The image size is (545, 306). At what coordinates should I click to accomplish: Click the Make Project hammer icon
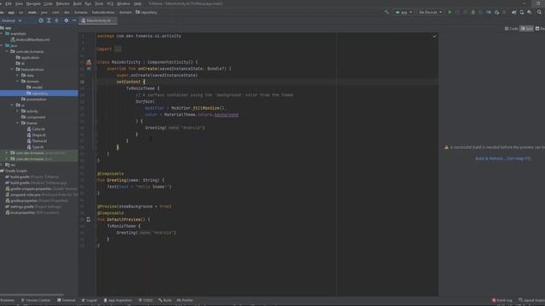point(387,12)
